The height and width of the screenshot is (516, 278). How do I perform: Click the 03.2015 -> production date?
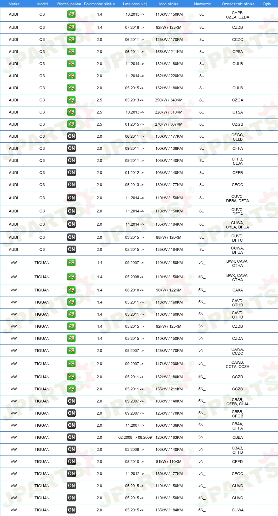(135, 237)
